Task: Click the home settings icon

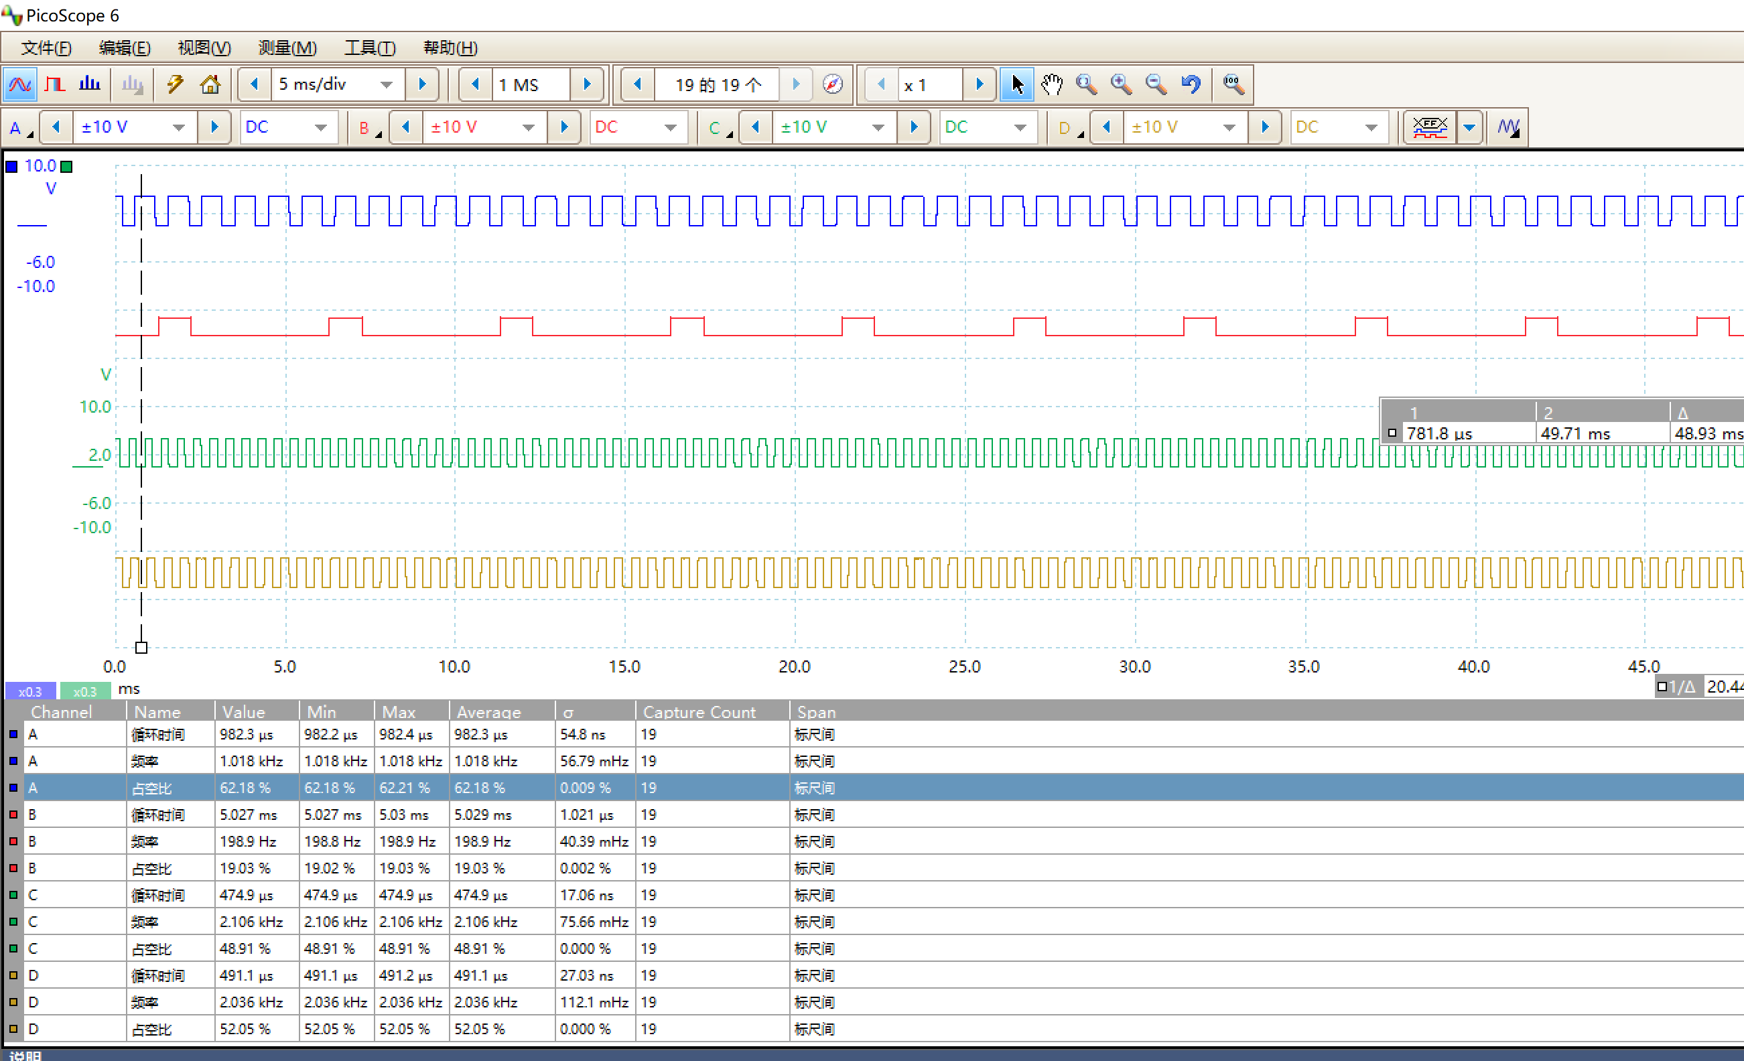Action: pyautogui.click(x=210, y=85)
